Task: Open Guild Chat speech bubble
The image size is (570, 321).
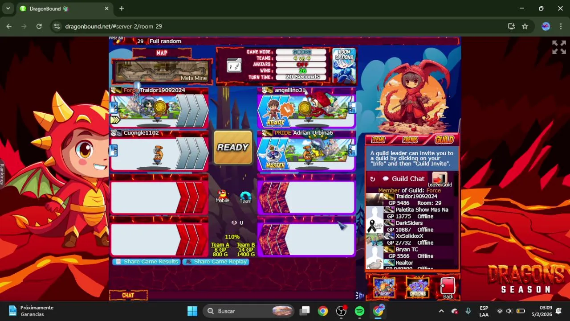Action: coord(386,179)
